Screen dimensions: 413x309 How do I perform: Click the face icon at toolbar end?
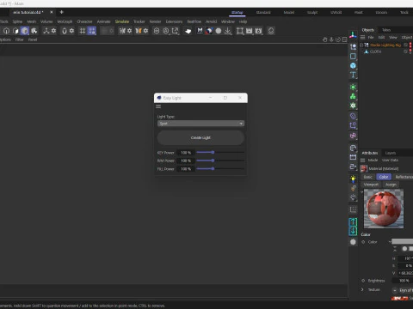point(271,31)
